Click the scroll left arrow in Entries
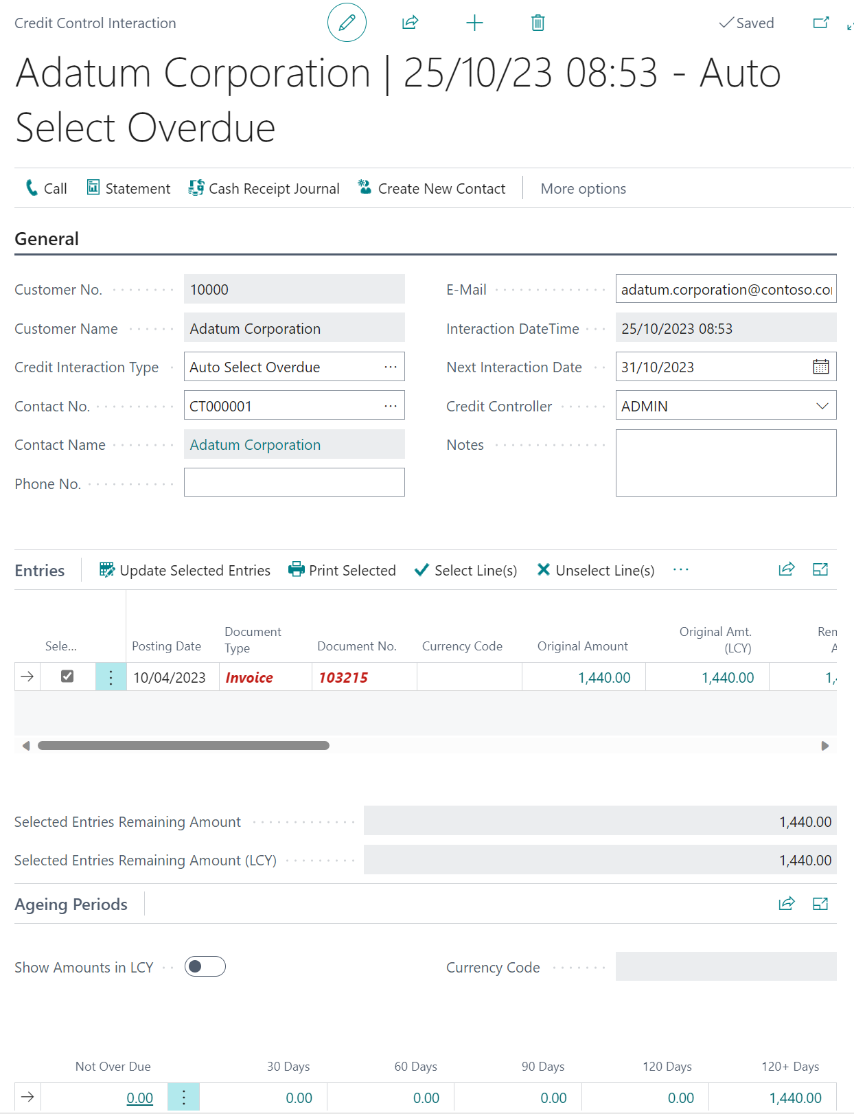Screen dimensions: 854x1114 (26, 746)
